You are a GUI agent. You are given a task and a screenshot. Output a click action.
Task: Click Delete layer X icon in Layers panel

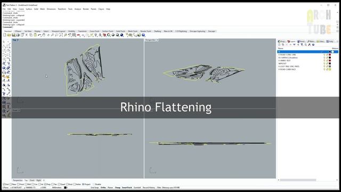[x=287, y=45]
